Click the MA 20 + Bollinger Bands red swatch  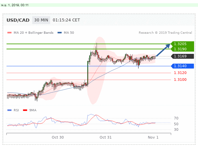click(9, 33)
